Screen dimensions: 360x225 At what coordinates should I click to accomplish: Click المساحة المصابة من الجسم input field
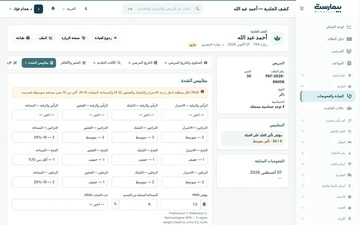pyautogui.click(x=138, y=204)
